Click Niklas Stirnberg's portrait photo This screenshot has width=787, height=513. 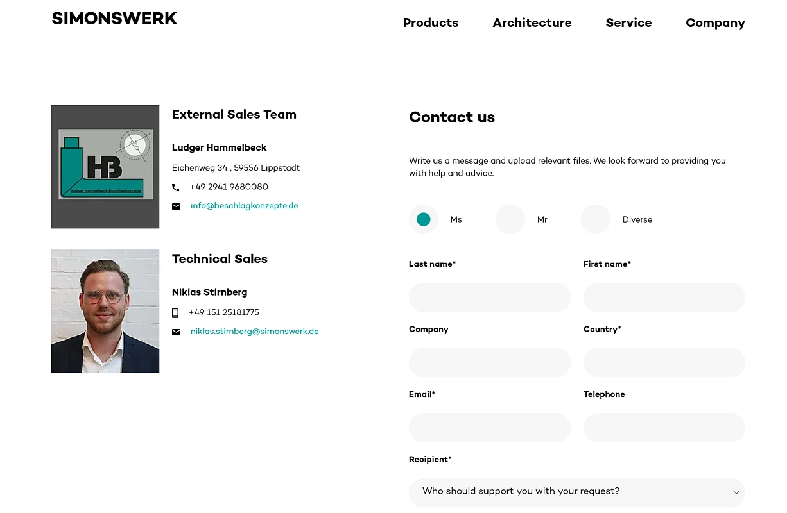tap(105, 311)
